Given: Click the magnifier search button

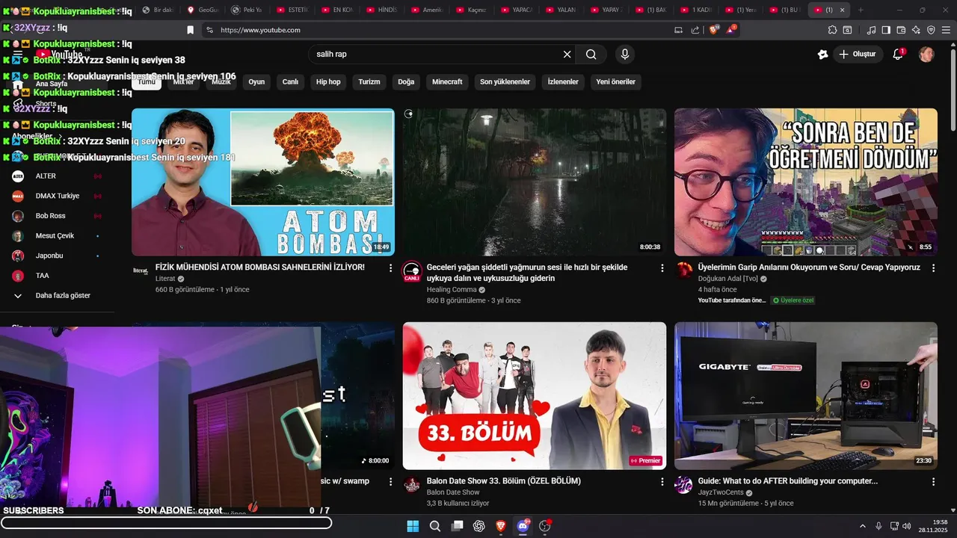Looking at the screenshot, I should click(591, 54).
